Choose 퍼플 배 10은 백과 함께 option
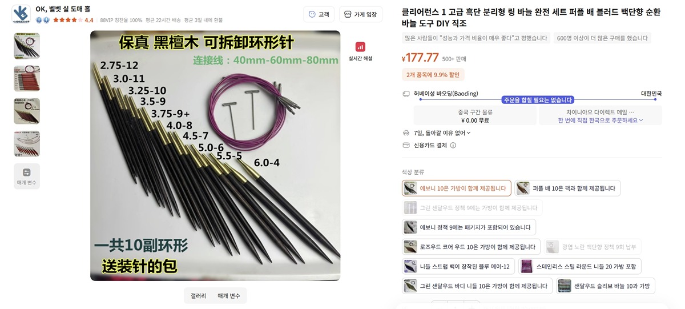The image size is (685, 309). (567, 188)
